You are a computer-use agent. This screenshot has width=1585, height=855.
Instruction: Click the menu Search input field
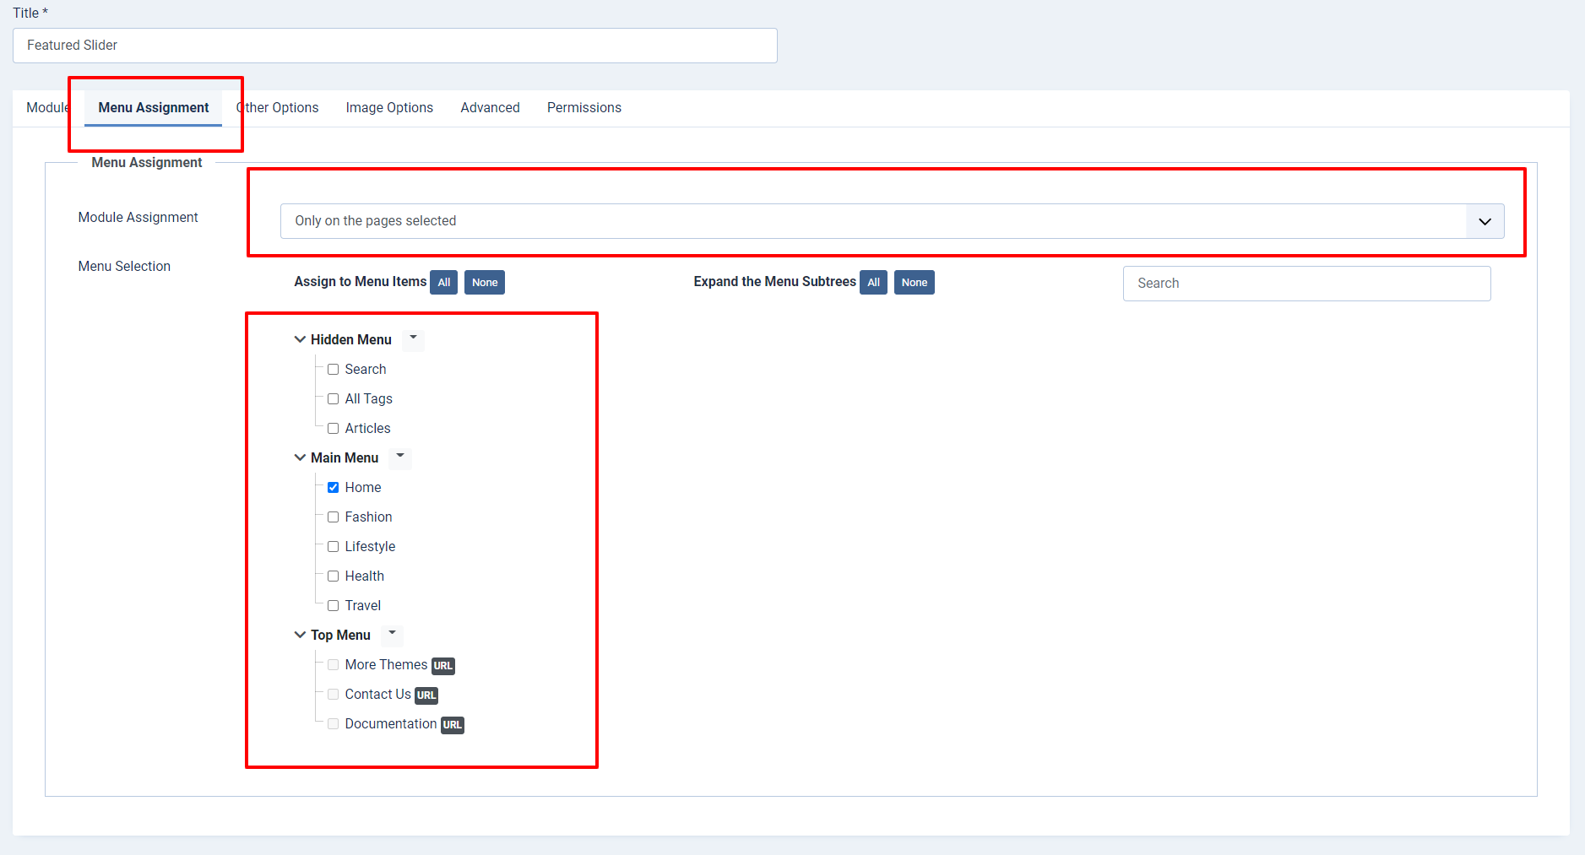tap(1306, 284)
